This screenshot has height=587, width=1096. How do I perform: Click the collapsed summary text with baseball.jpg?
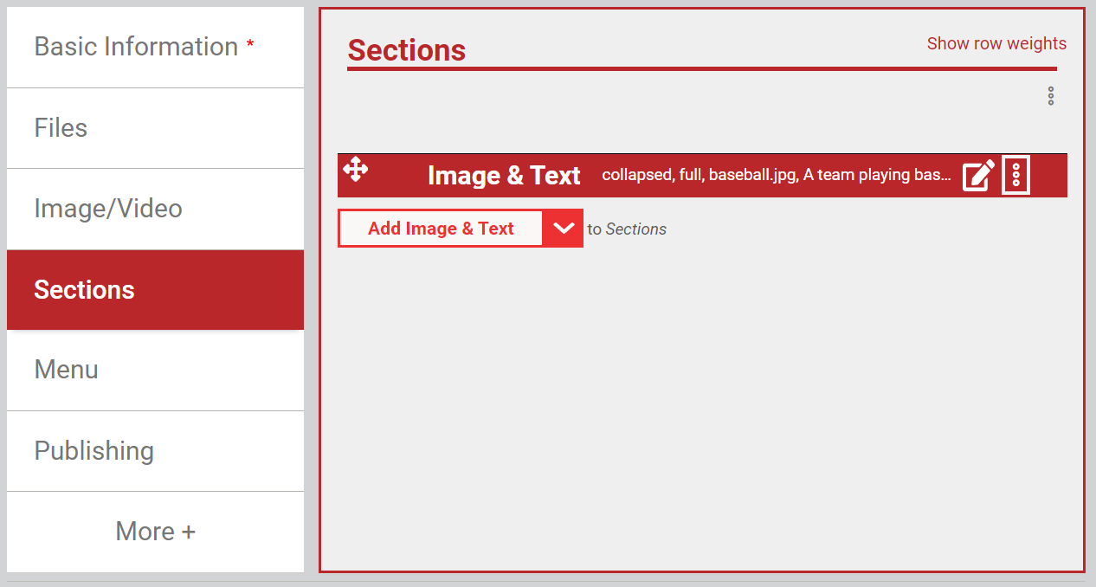(777, 175)
